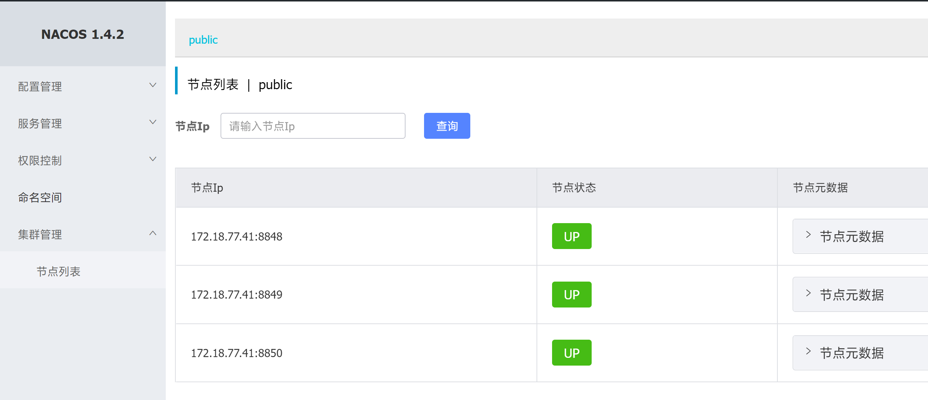Click UP status badge for node 8849
The height and width of the screenshot is (400, 928).
[571, 295]
